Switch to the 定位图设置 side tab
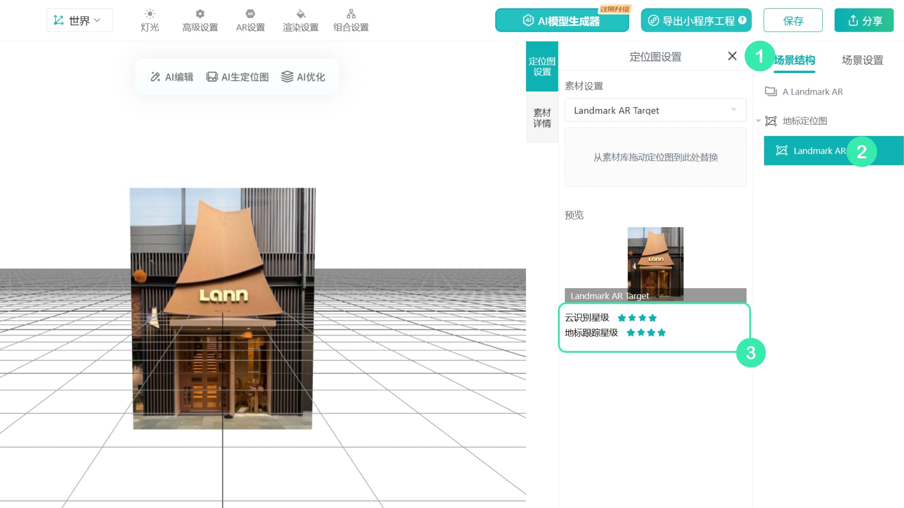The height and width of the screenshot is (508, 904). click(542, 67)
